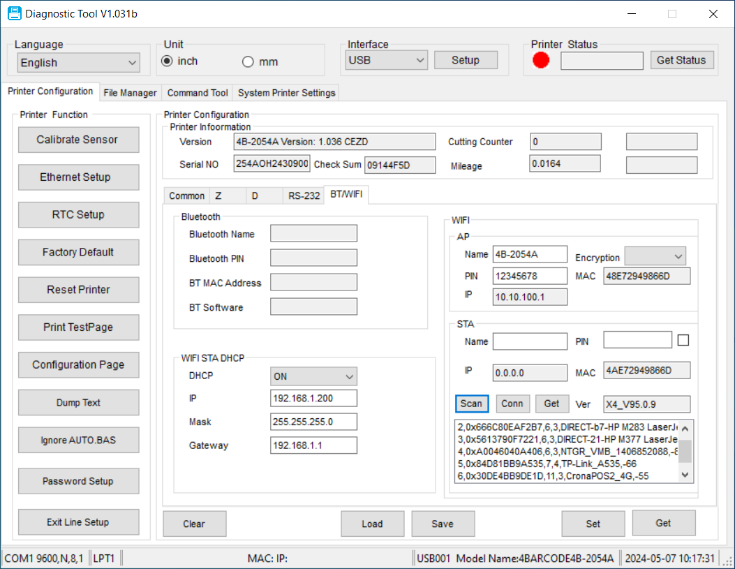735x569 pixels.
Task: Open the Language dropdown
Action: coord(78,63)
